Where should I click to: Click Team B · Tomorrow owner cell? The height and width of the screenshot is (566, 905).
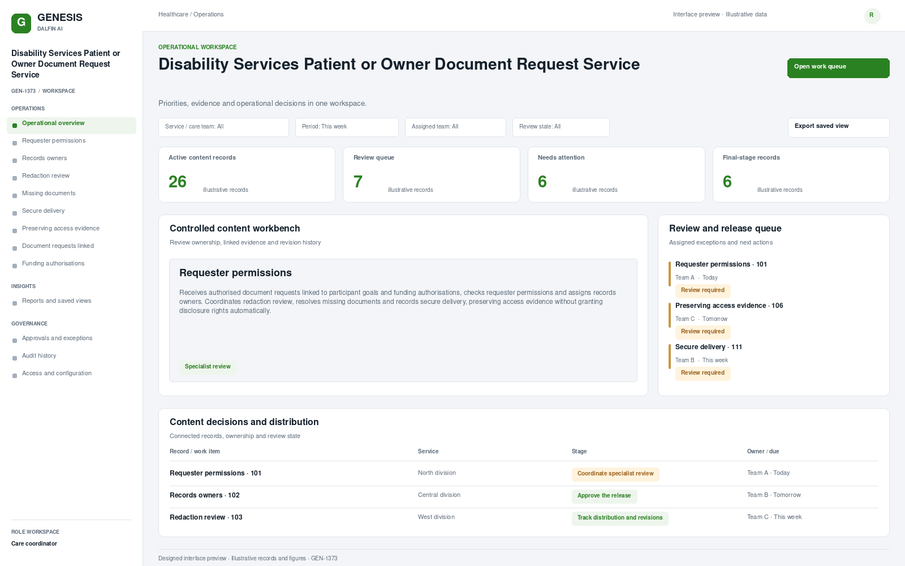point(774,495)
